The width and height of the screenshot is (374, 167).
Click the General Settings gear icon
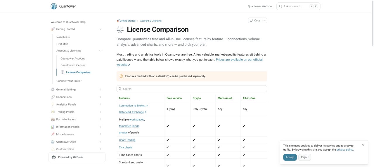click(53, 89)
